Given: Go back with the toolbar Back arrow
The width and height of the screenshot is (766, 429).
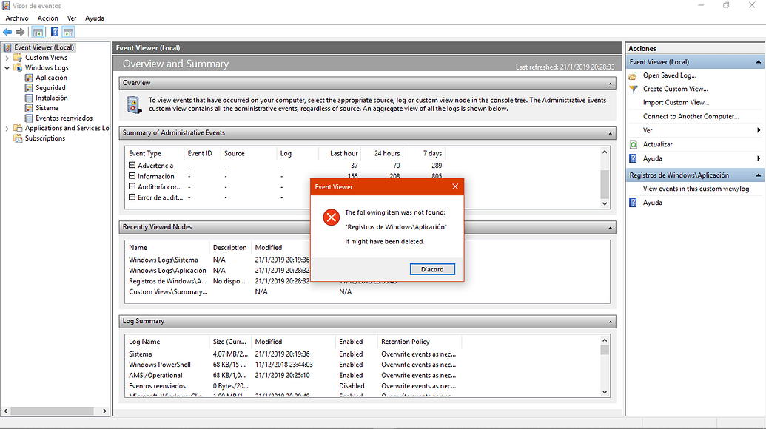Looking at the screenshot, I should (7, 33).
